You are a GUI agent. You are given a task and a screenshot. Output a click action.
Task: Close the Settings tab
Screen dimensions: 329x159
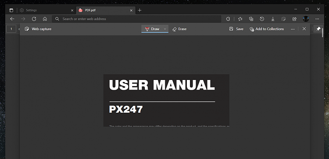(x=72, y=10)
